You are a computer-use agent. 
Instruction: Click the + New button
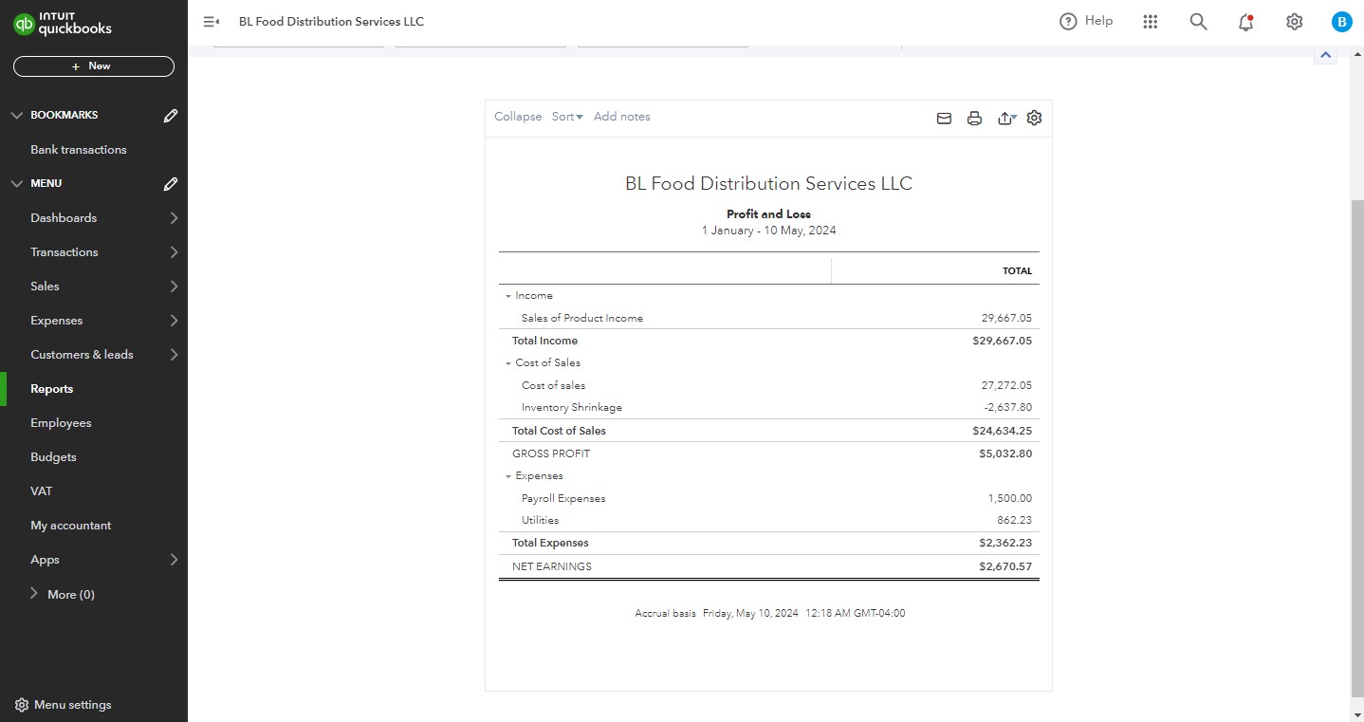[x=93, y=66]
